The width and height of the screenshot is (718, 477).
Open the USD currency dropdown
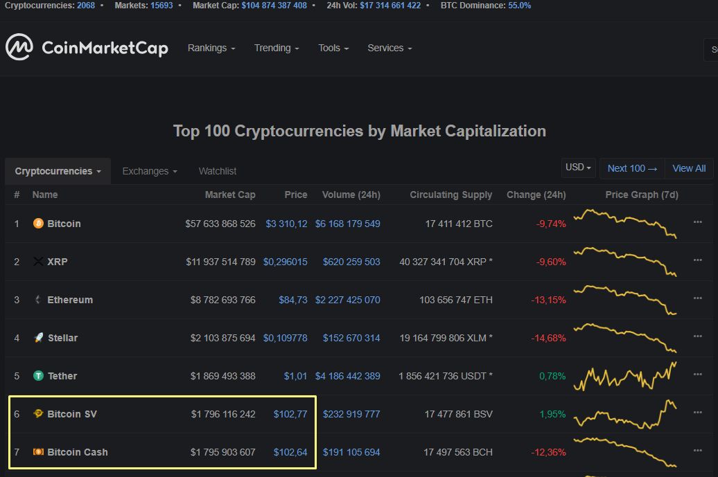click(578, 168)
